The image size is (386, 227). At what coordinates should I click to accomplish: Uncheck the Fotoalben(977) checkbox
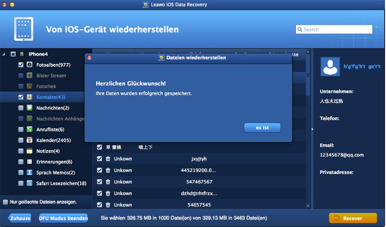[x=21, y=65]
